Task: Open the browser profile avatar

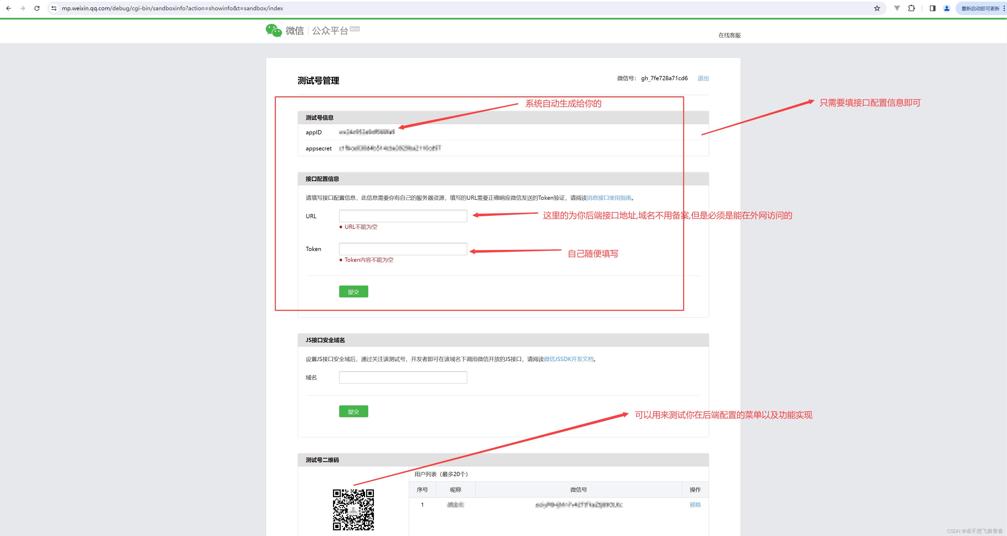Action: click(x=947, y=8)
